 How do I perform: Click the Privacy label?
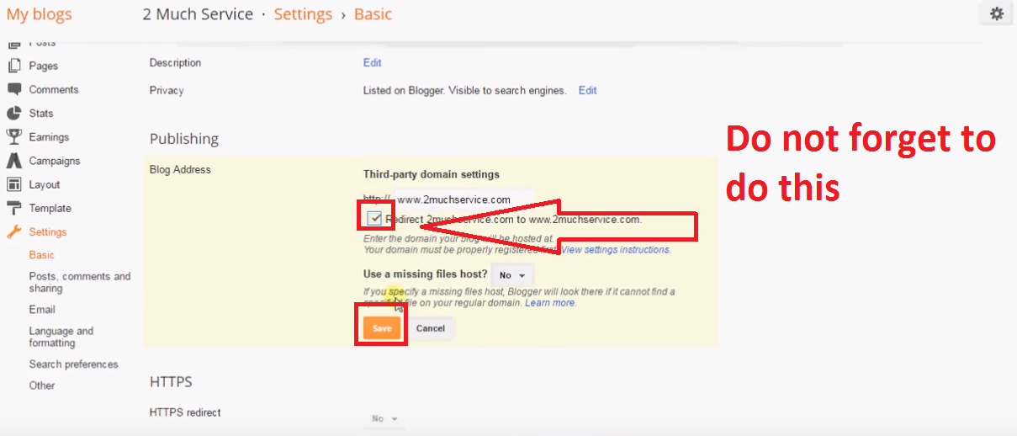click(x=167, y=90)
